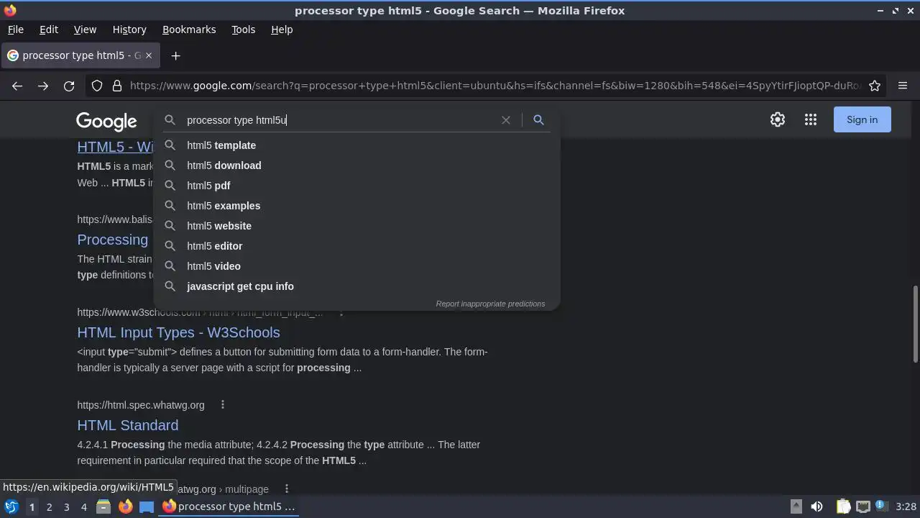The width and height of the screenshot is (920, 518).
Task: Go forward with the forward arrow
Action: pos(43,86)
